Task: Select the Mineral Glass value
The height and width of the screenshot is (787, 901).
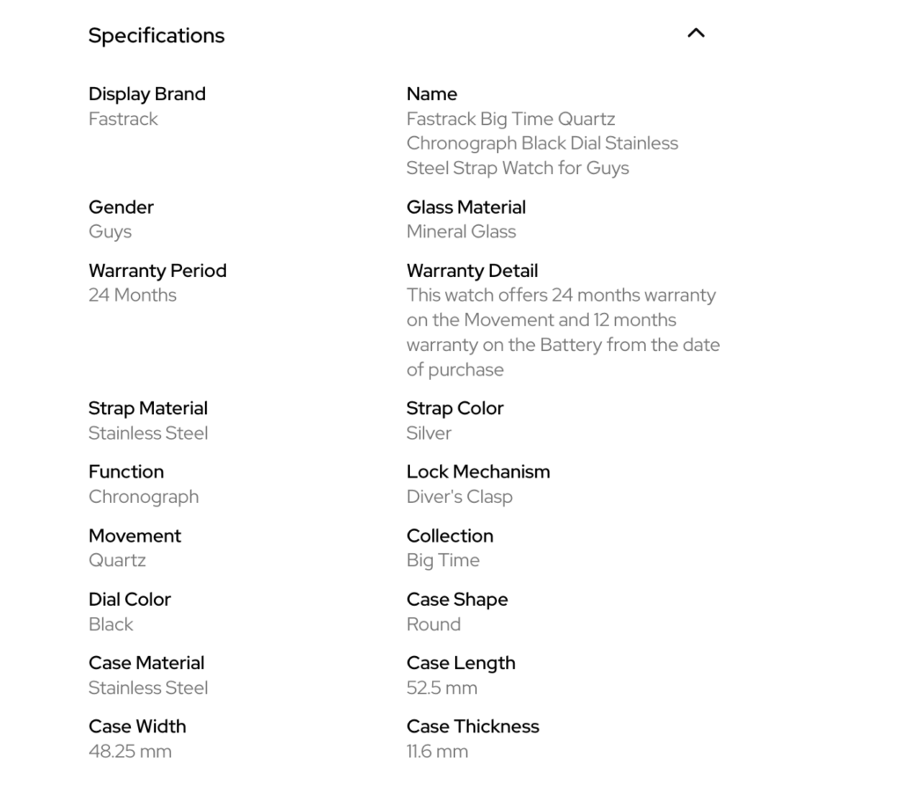Action: point(461,232)
